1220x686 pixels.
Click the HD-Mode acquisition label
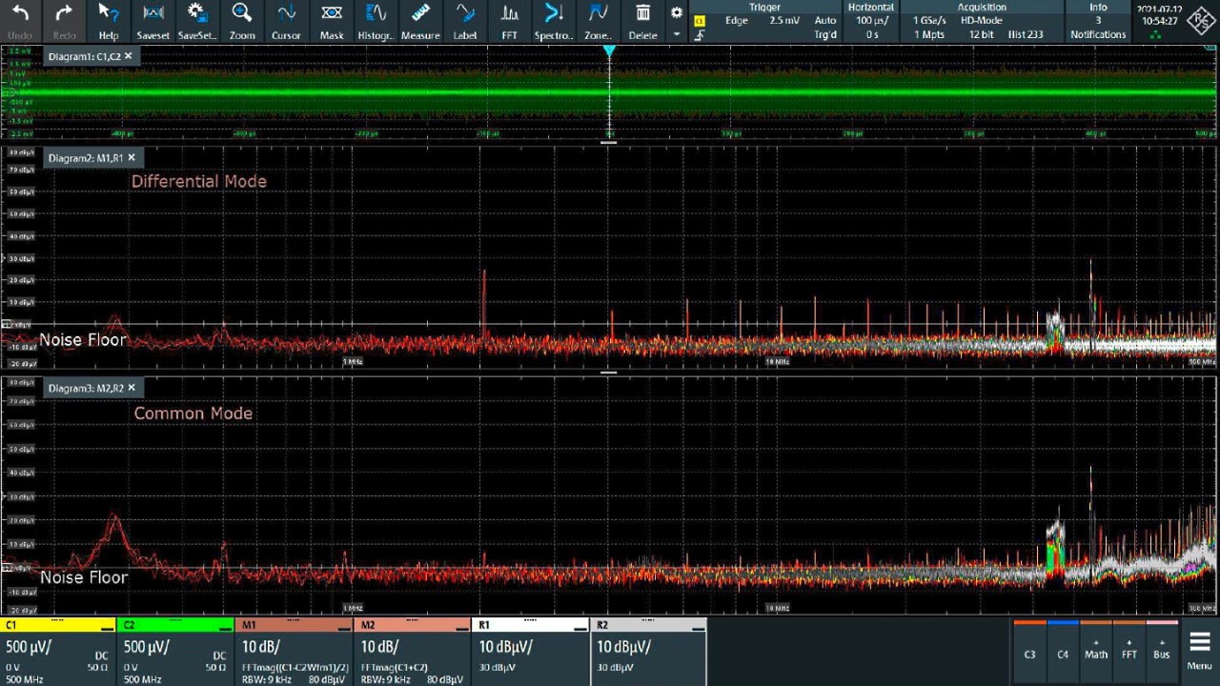click(x=981, y=20)
